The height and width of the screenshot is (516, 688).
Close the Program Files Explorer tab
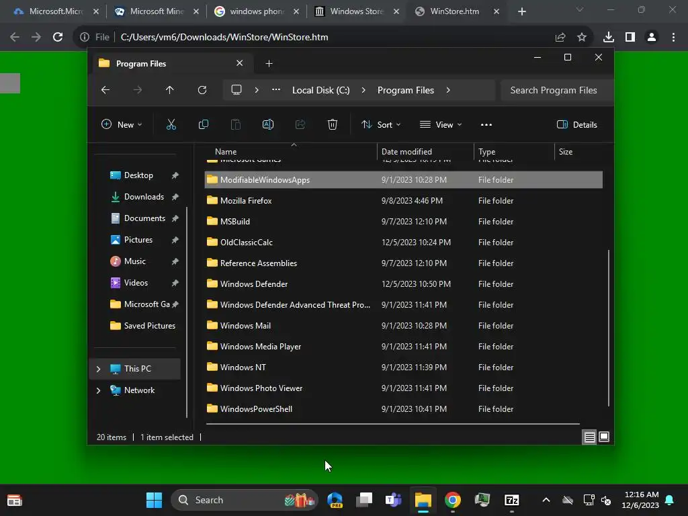tap(240, 63)
